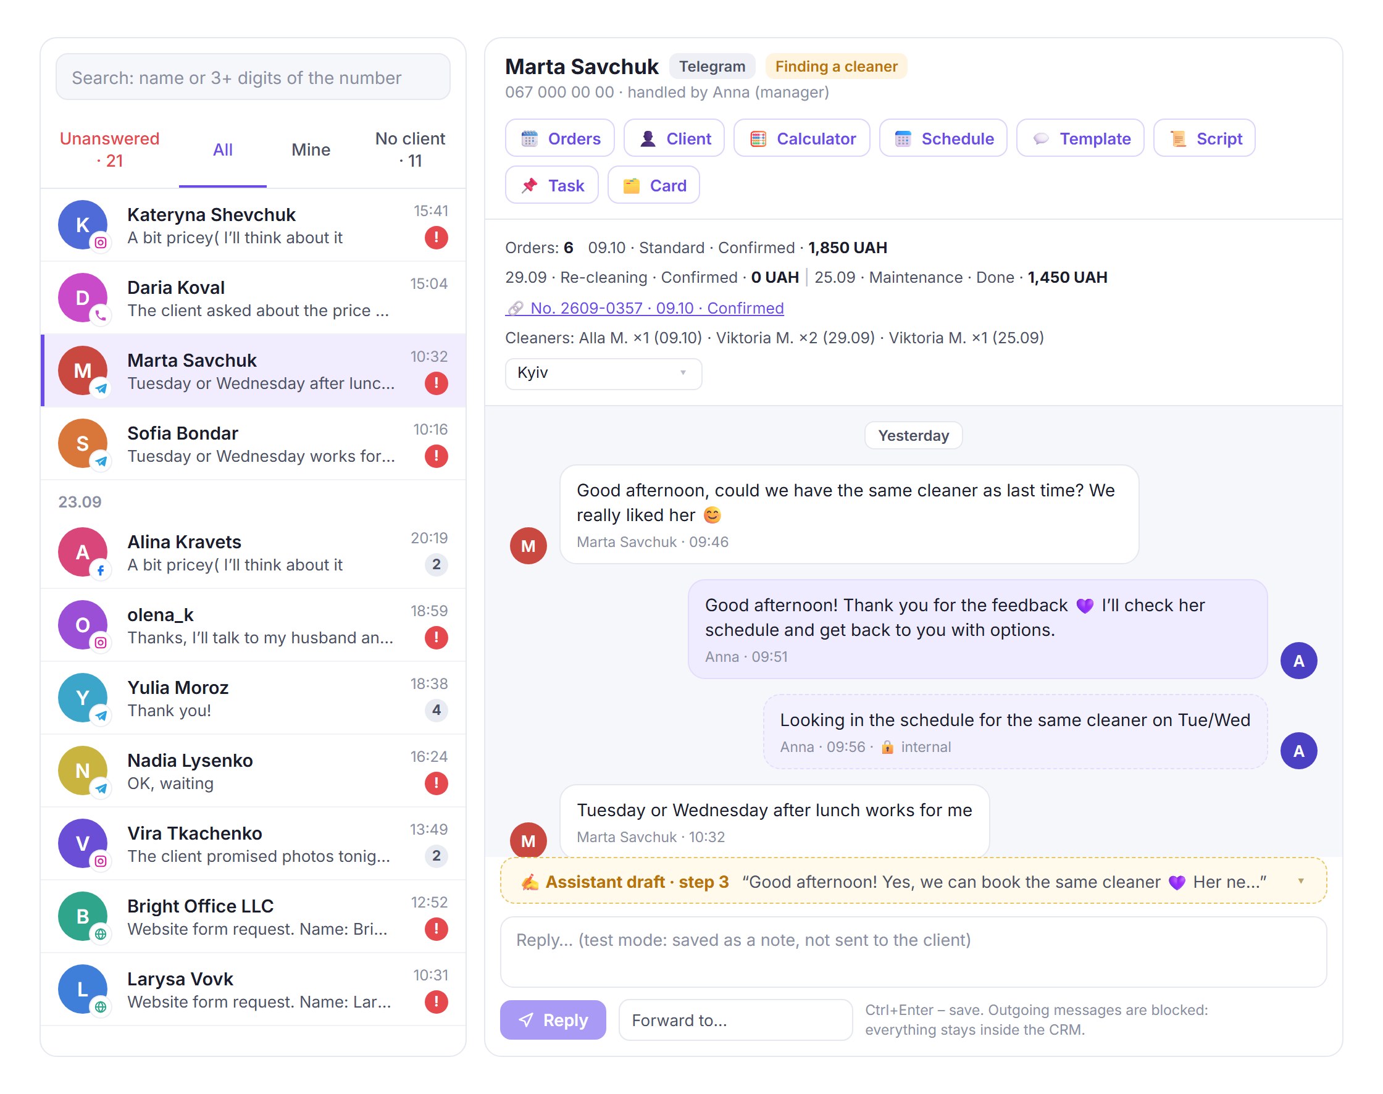Focus the name or number search field
The height and width of the screenshot is (1094, 1383).
point(253,78)
